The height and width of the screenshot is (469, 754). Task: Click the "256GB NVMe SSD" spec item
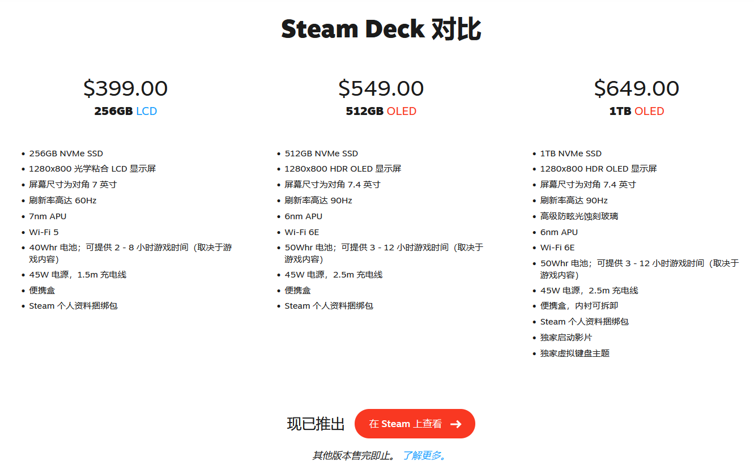pos(66,154)
